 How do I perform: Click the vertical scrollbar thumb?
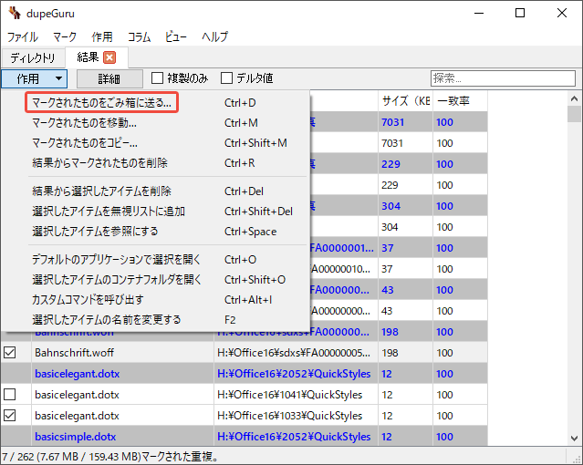(x=575, y=114)
